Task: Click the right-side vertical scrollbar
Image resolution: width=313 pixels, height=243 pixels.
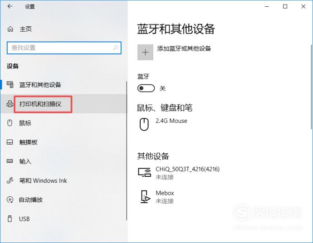Action: tap(311, 87)
